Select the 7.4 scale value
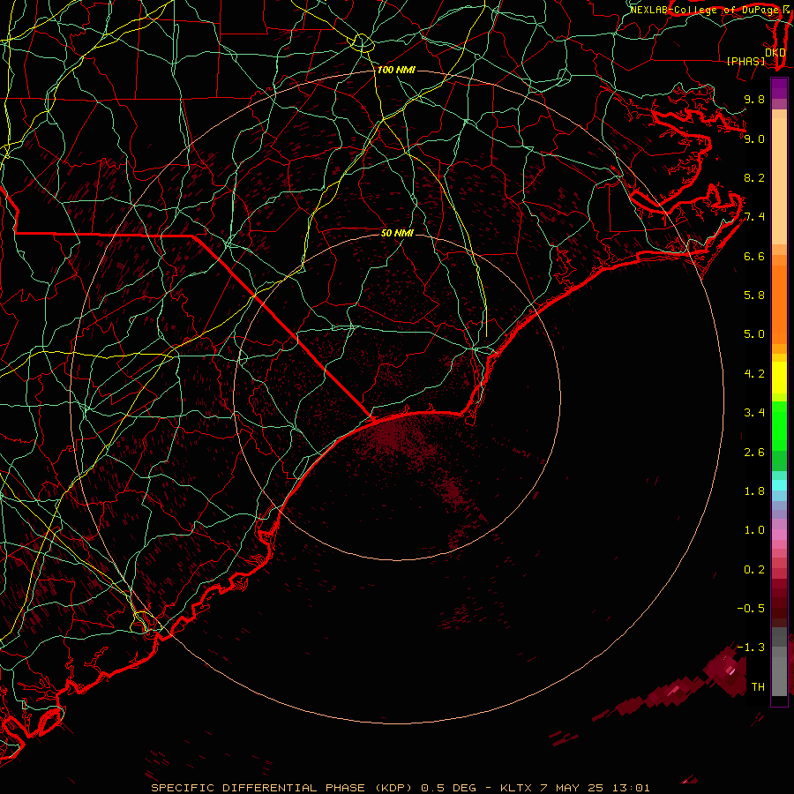 [754, 217]
